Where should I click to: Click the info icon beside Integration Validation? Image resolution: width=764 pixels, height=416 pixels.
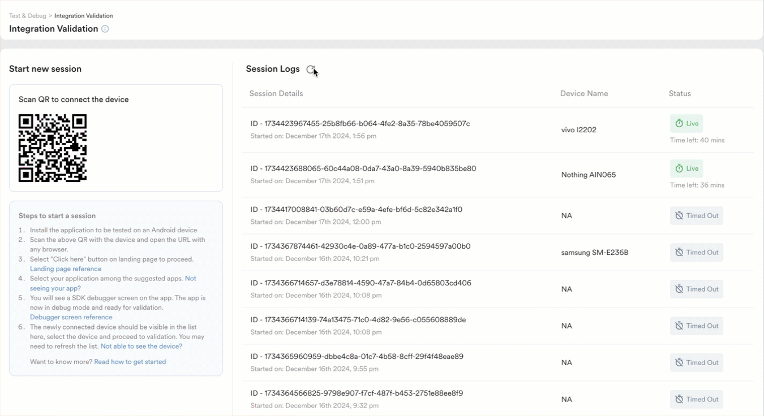[105, 29]
